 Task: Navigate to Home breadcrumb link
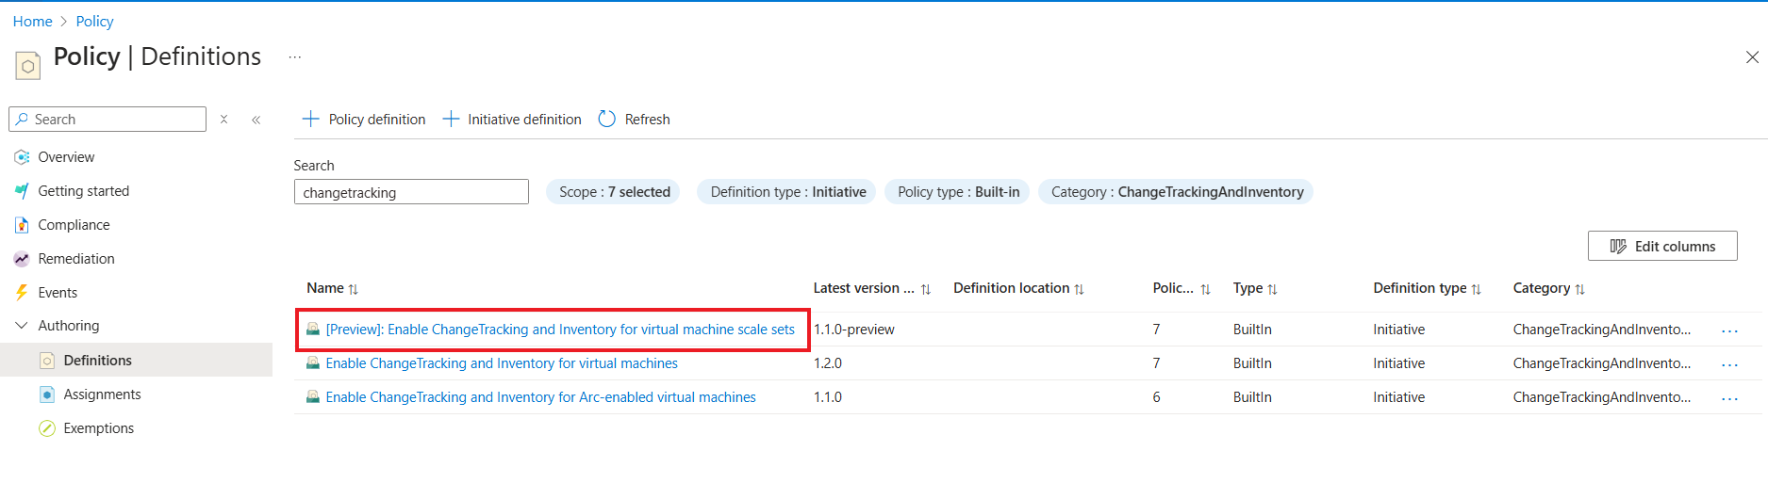[x=33, y=22]
